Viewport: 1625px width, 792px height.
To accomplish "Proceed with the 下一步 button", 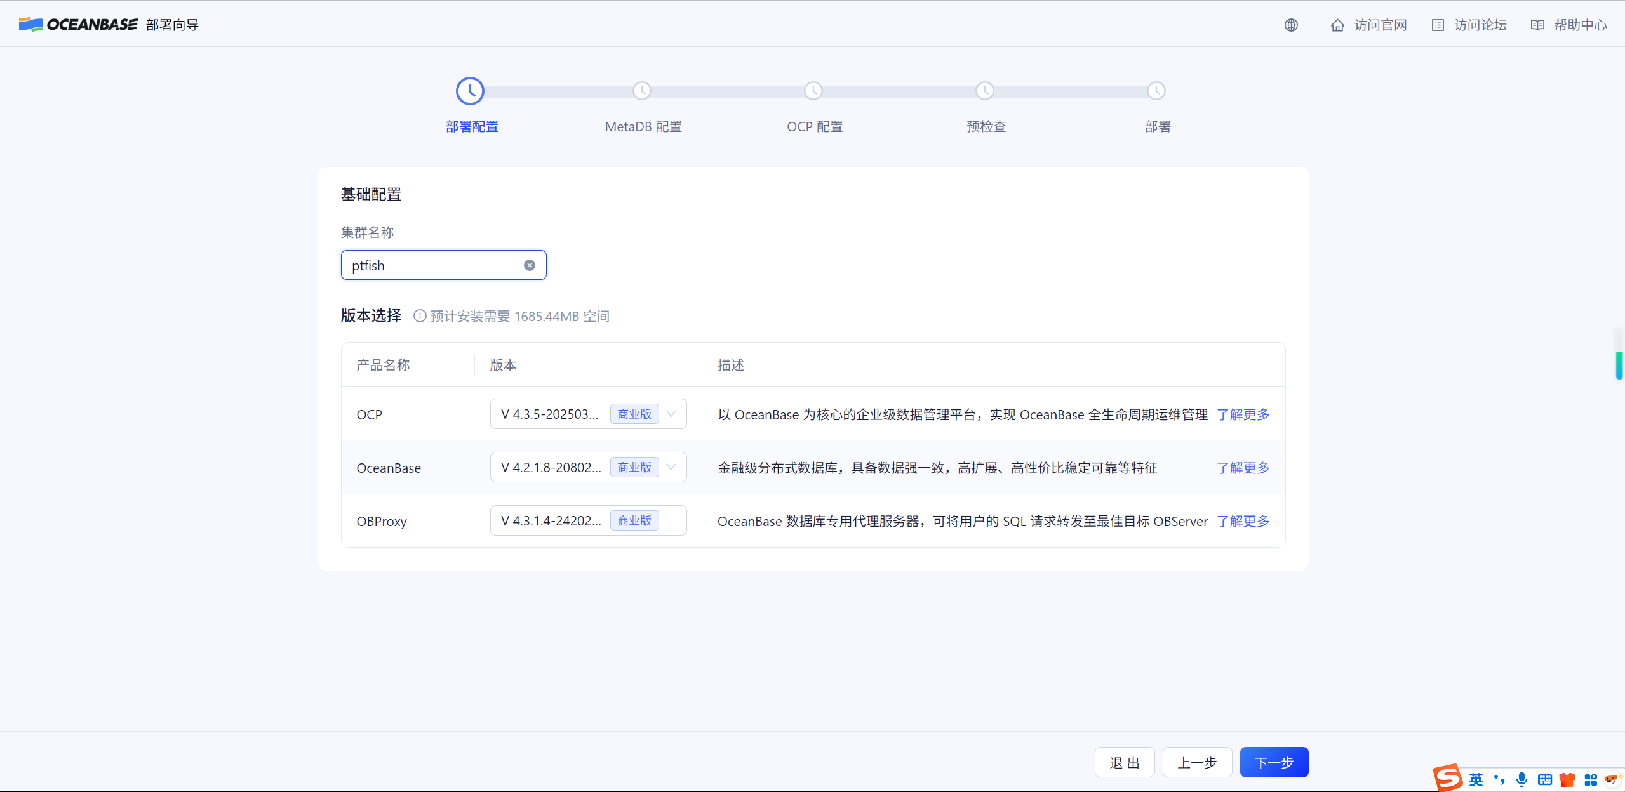I will pyautogui.click(x=1274, y=762).
